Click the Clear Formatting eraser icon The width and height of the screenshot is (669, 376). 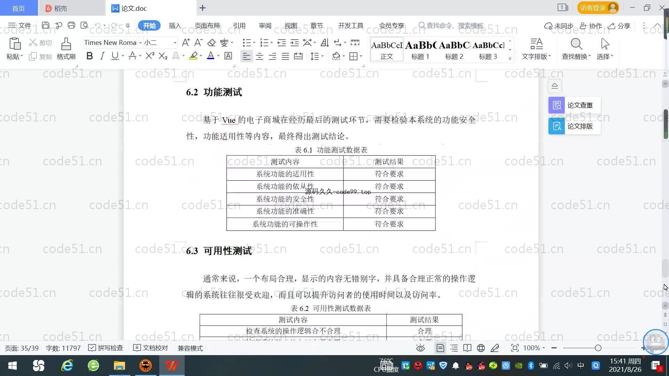(x=212, y=43)
